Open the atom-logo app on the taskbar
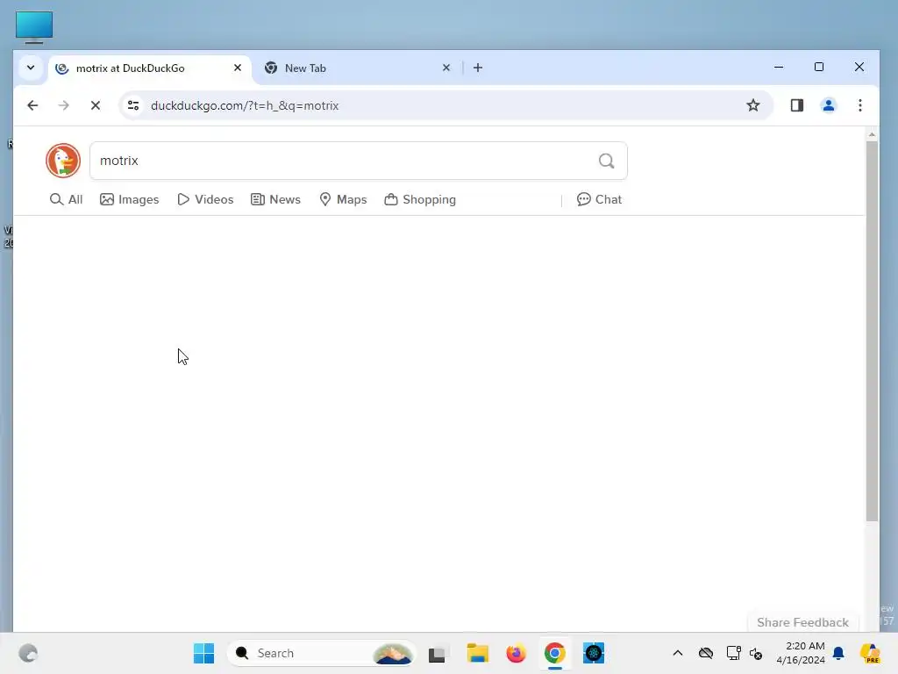 pos(594,653)
